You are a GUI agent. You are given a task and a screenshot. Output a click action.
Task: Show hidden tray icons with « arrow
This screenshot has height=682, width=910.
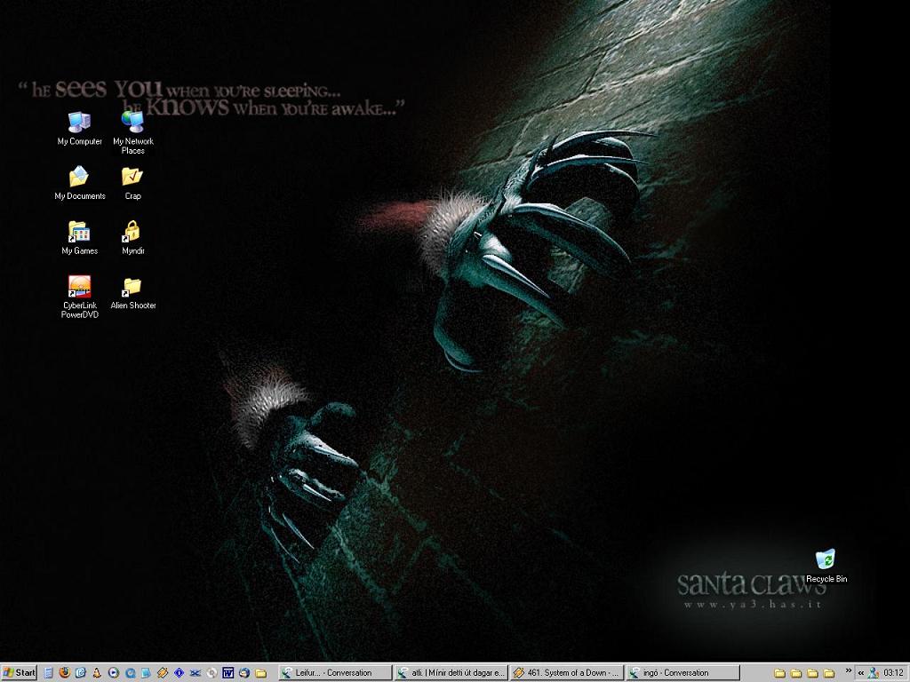[x=861, y=673]
